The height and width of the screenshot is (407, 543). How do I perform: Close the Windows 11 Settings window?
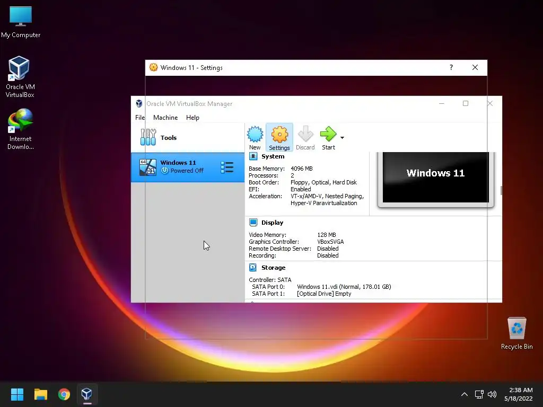(475, 67)
